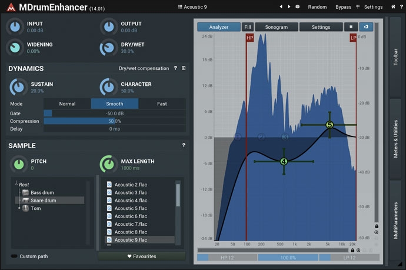Go to next preset with right arrow
The image size is (406, 270).
coord(289,6)
